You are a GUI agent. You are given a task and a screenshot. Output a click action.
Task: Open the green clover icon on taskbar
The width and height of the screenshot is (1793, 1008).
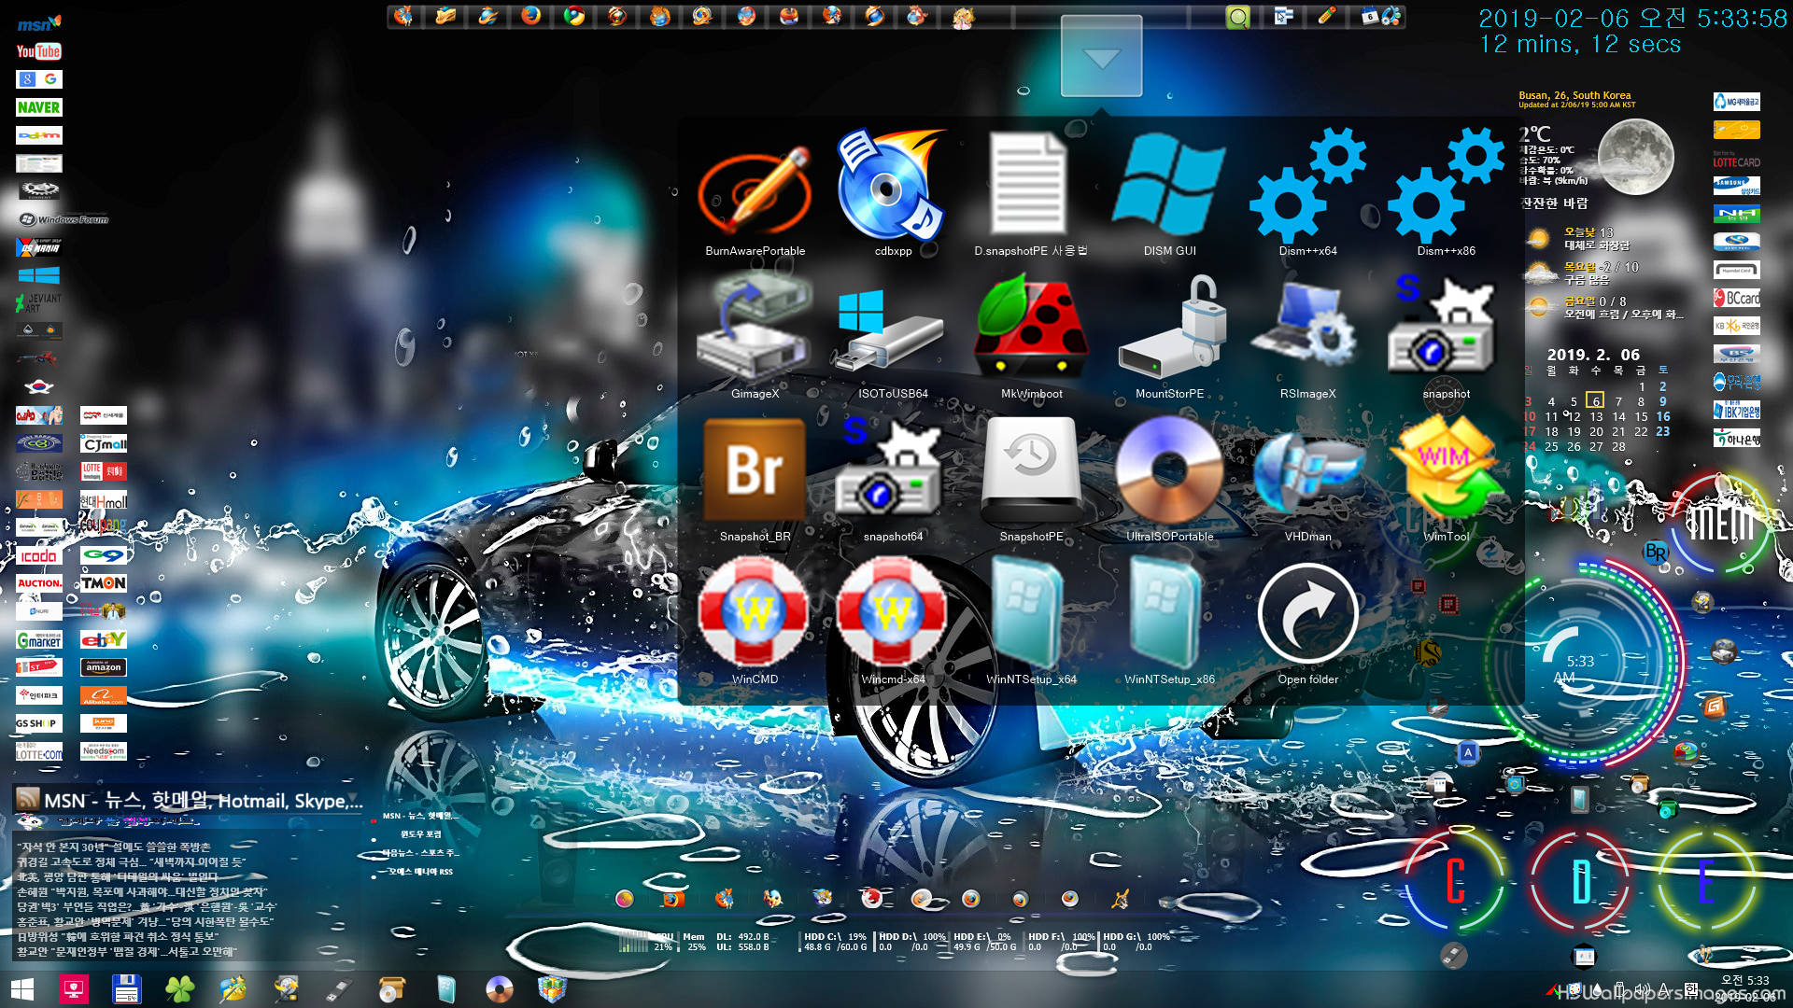click(x=179, y=989)
